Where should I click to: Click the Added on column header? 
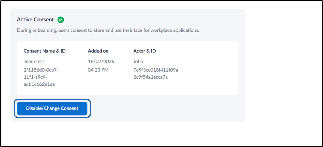[x=98, y=51]
